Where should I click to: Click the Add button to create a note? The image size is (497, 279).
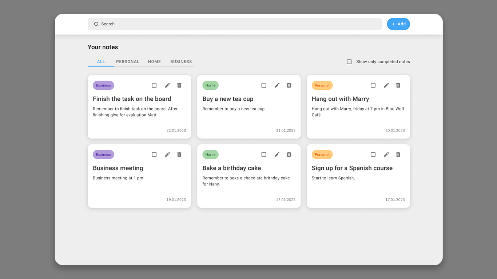(x=398, y=24)
